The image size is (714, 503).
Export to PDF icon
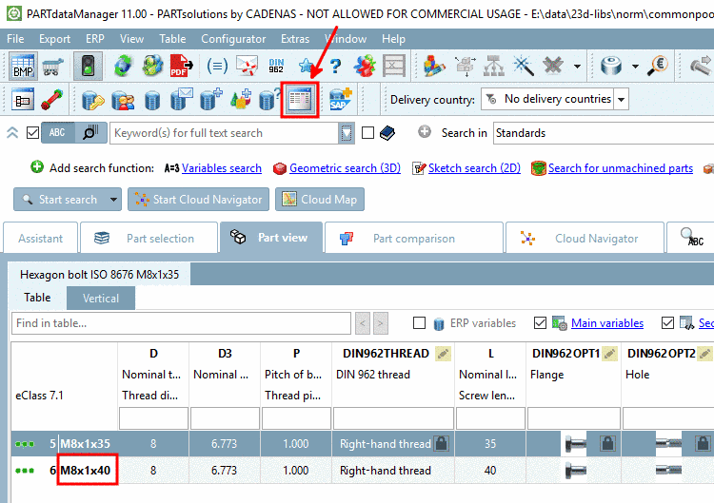[181, 67]
